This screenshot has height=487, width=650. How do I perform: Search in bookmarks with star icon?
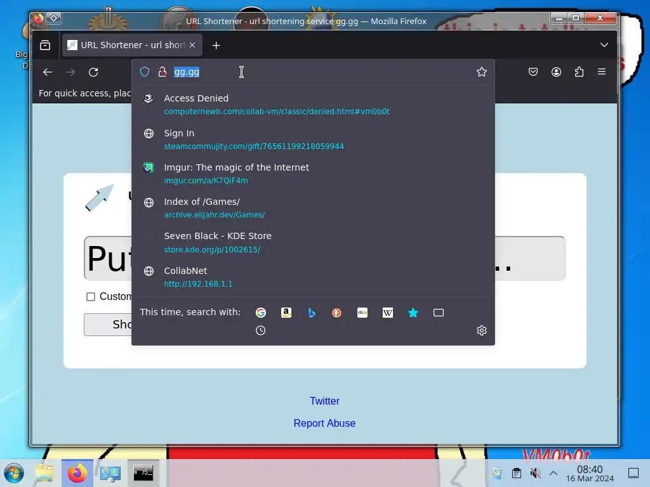tap(413, 313)
